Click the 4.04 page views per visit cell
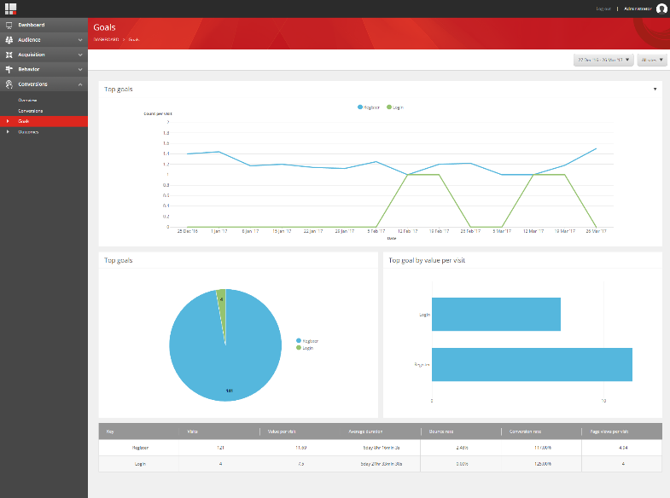The image size is (670, 498). click(623, 448)
